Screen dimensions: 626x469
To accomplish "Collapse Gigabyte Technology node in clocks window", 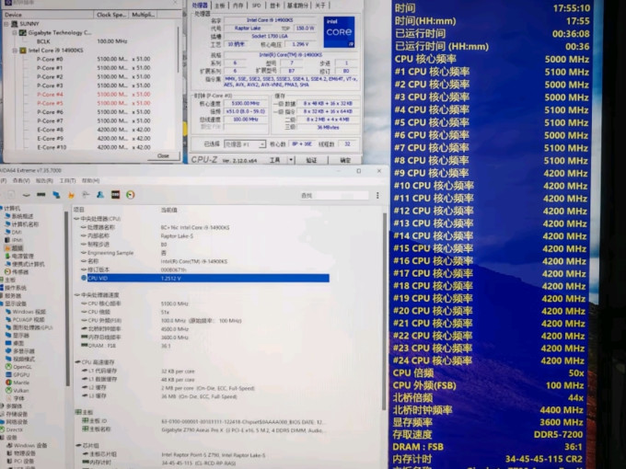I will pos(15,33).
